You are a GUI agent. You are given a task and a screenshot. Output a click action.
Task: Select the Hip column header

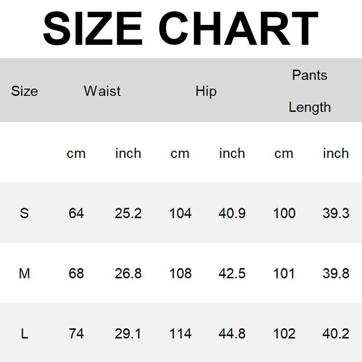point(206,91)
